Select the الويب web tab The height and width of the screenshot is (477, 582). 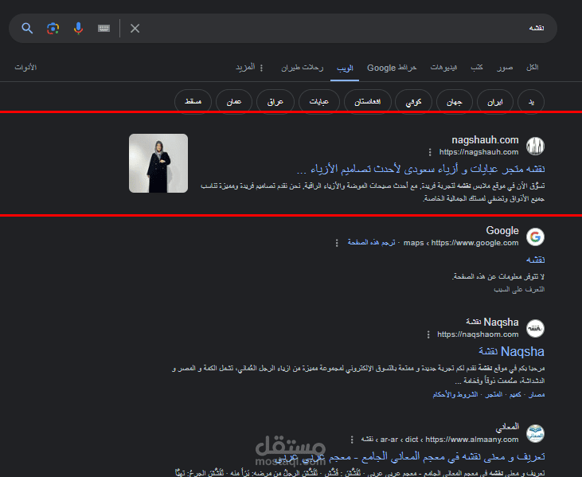pyautogui.click(x=345, y=68)
